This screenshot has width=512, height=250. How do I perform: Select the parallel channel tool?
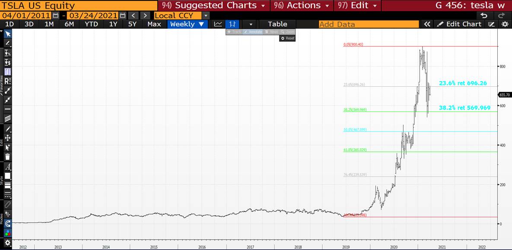[x=8, y=119]
